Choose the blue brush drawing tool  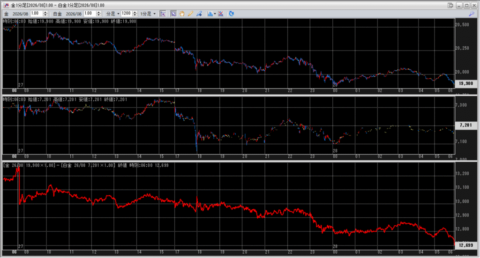point(199,14)
